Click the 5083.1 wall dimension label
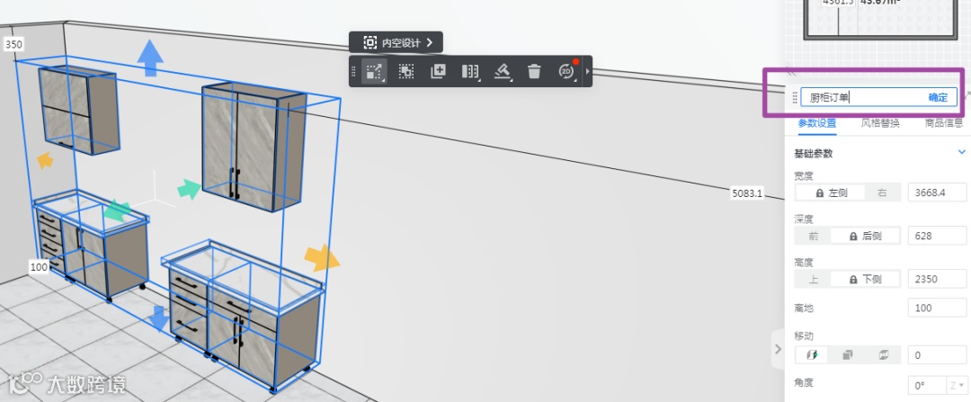 (747, 193)
